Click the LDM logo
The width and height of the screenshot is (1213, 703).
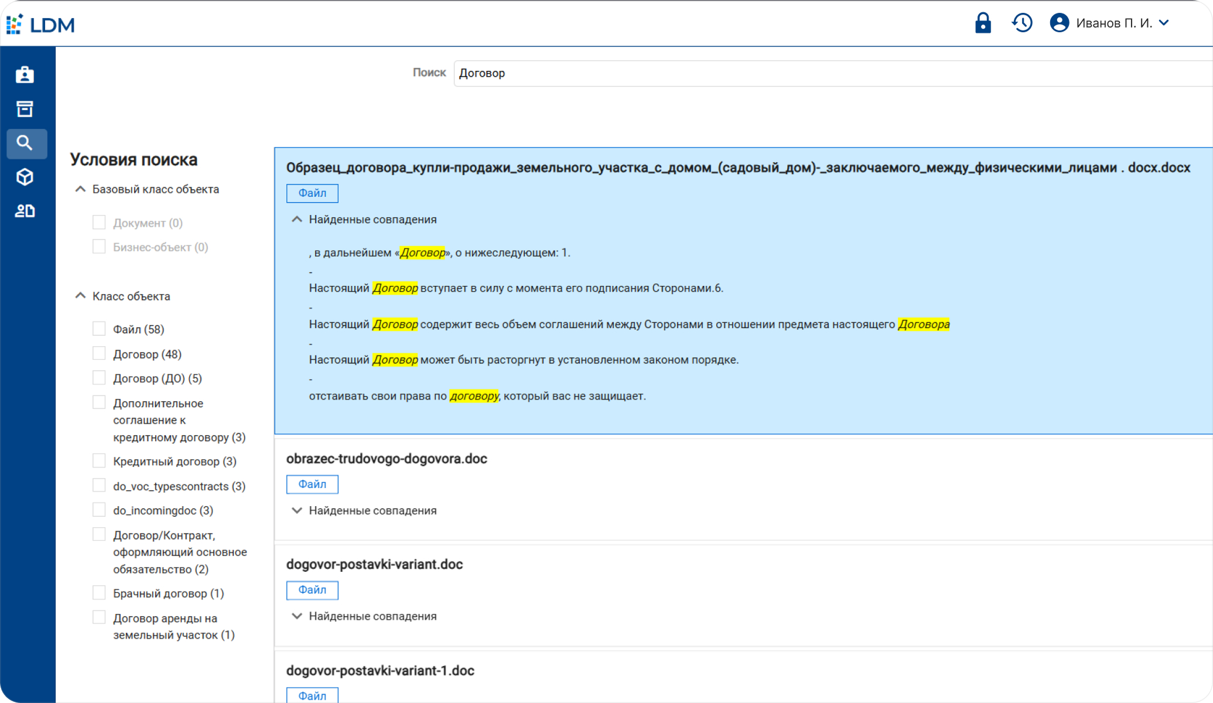click(x=40, y=24)
